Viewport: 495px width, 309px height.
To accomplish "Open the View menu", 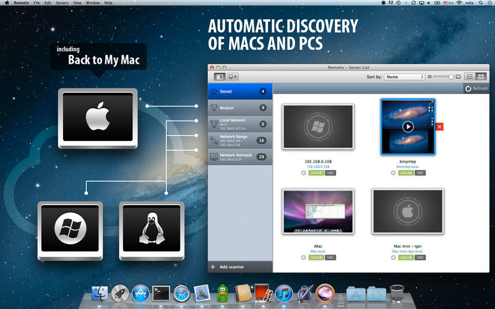I will [77, 3].
